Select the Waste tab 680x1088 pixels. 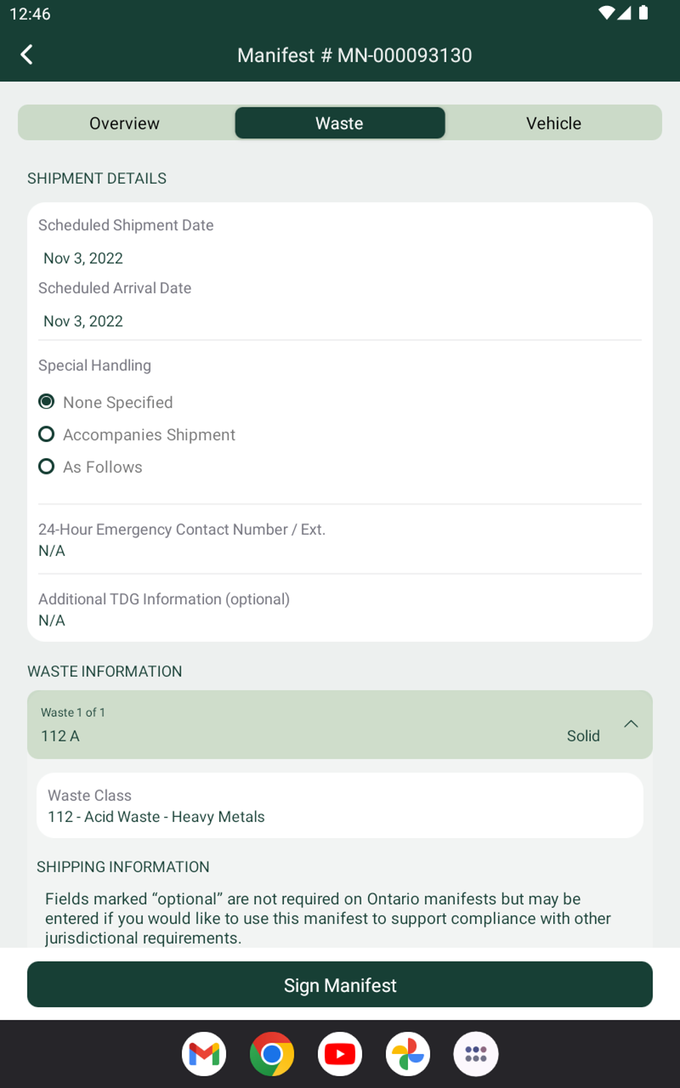point(339,123)
